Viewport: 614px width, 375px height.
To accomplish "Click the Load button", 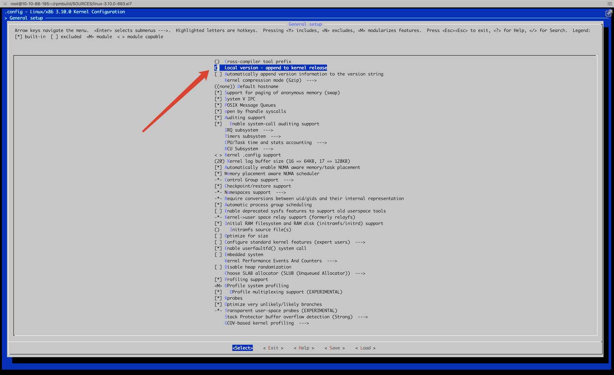I will pyautogui.click(x=365, y=348).
